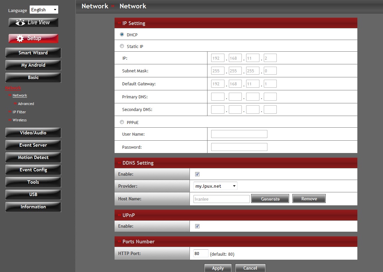Click the Cancel button
Viewport: 383px width, 272px height.
click(250, 268)
